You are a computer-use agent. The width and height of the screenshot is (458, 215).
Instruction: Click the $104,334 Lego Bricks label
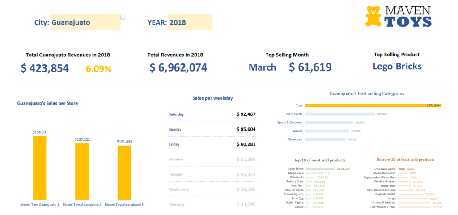(x=343, y=169)
